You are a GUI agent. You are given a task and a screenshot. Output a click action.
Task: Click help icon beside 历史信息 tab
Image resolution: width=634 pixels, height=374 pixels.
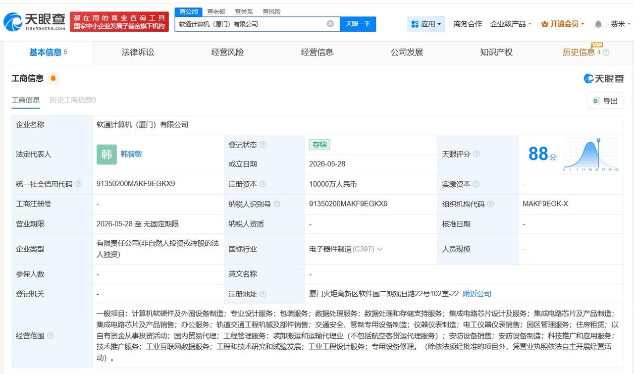606,53
